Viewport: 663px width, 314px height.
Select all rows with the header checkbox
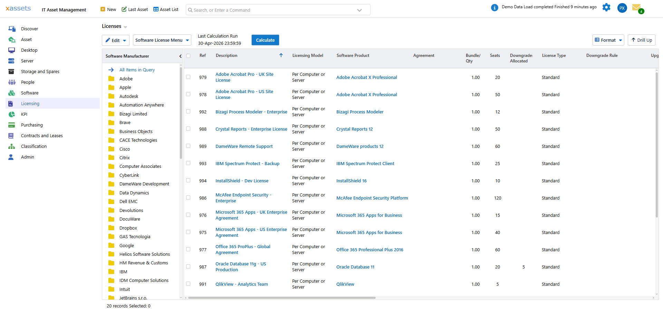(x=188, y=55)
